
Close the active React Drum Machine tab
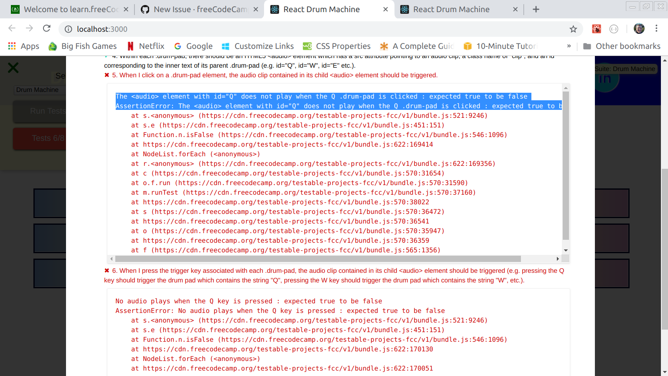386,9
